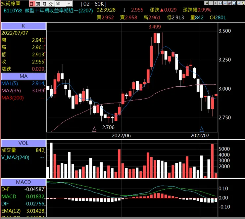245x219 pixels.
Task: Click the timestamp 02:39:28
Action: (106, 10)
